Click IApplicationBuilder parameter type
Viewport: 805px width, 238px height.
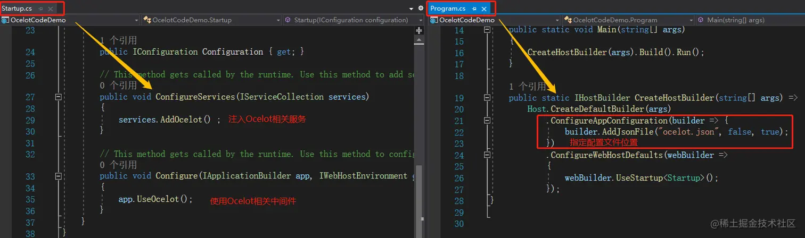(244, 176)
